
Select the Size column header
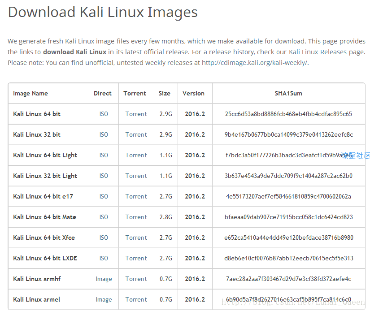165,93
